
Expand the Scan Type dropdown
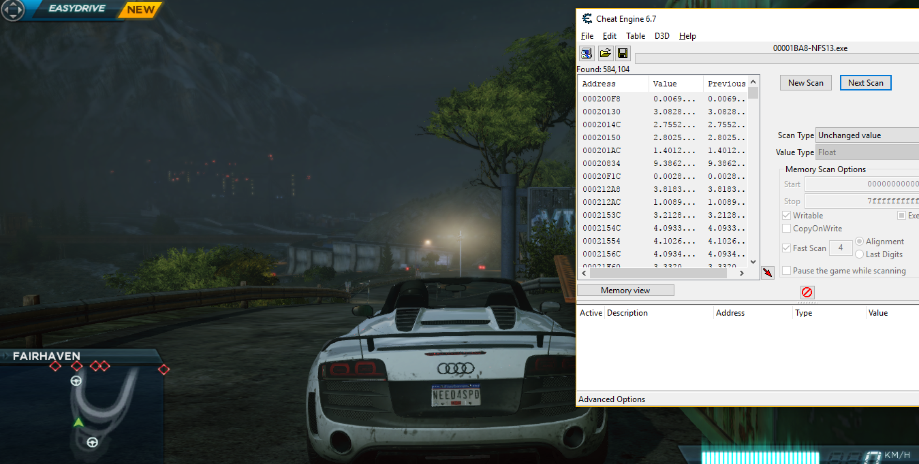click(867, 135)
